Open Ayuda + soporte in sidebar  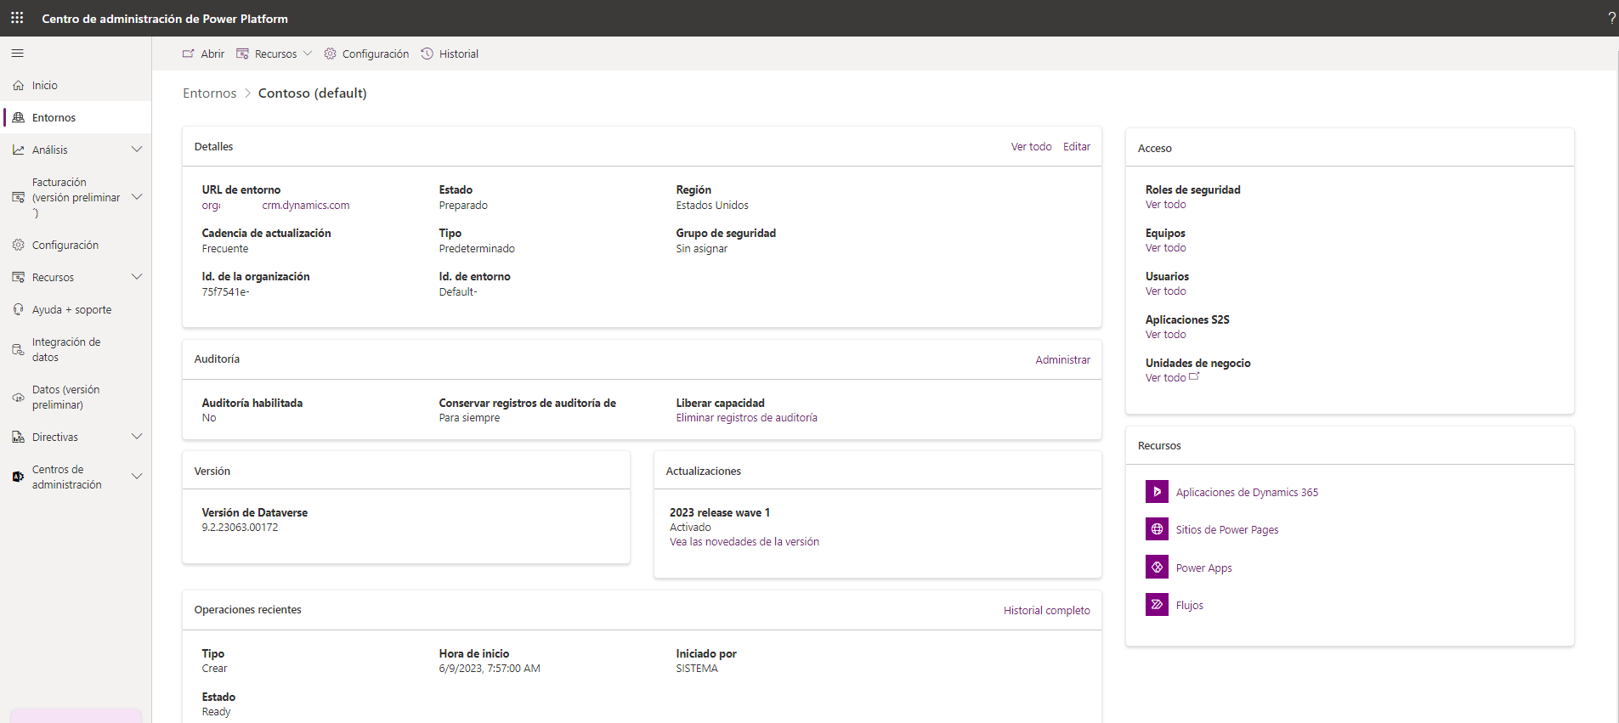(71, 309)
